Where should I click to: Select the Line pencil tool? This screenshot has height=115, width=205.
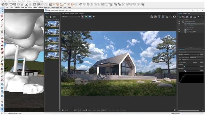click(2, 20)
